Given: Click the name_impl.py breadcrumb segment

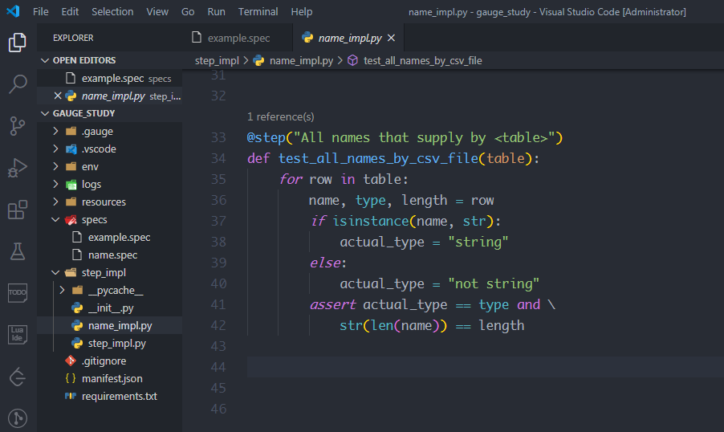Looking at the screenshot, I should 301,60.
